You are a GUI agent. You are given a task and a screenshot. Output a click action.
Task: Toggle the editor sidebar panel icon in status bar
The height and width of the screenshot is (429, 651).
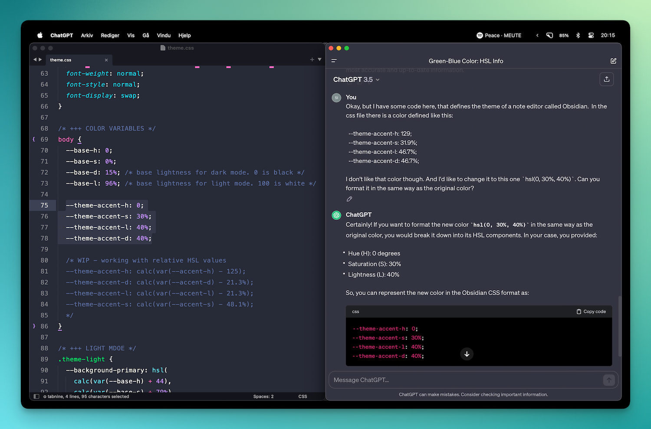point(36,396)
